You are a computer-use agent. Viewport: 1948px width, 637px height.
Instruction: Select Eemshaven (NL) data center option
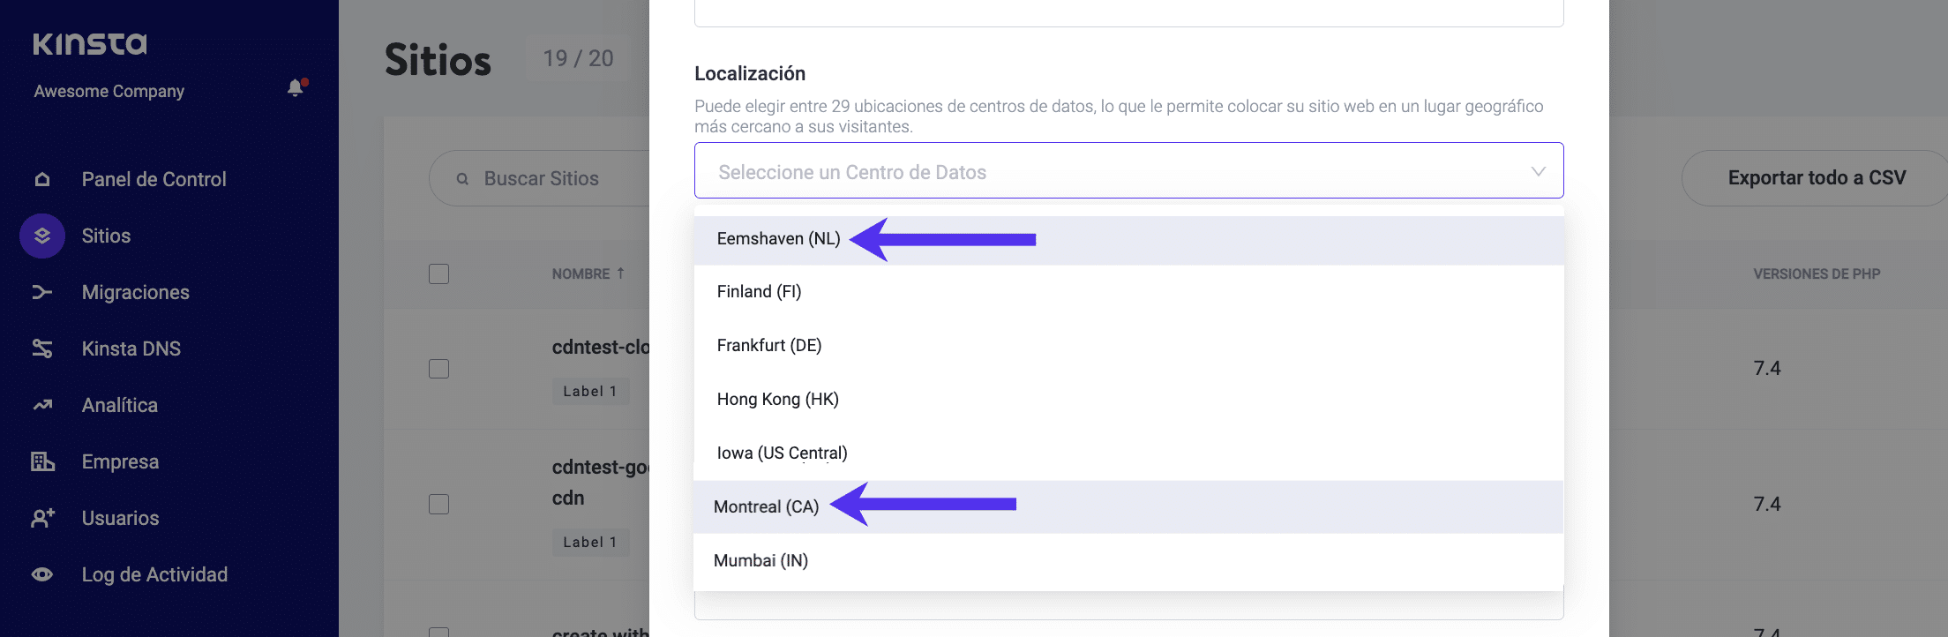778,239
